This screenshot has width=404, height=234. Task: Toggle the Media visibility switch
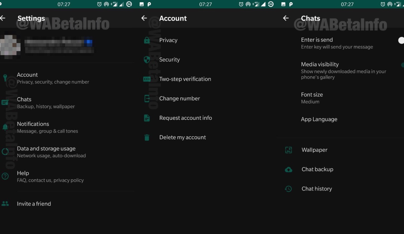[402, 65]
